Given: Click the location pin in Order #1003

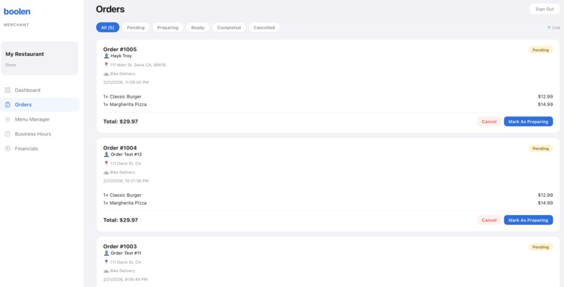Looking at the screenshot, I should pos(106,262).
